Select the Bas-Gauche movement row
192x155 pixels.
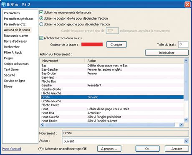click(x=112, y=69)
